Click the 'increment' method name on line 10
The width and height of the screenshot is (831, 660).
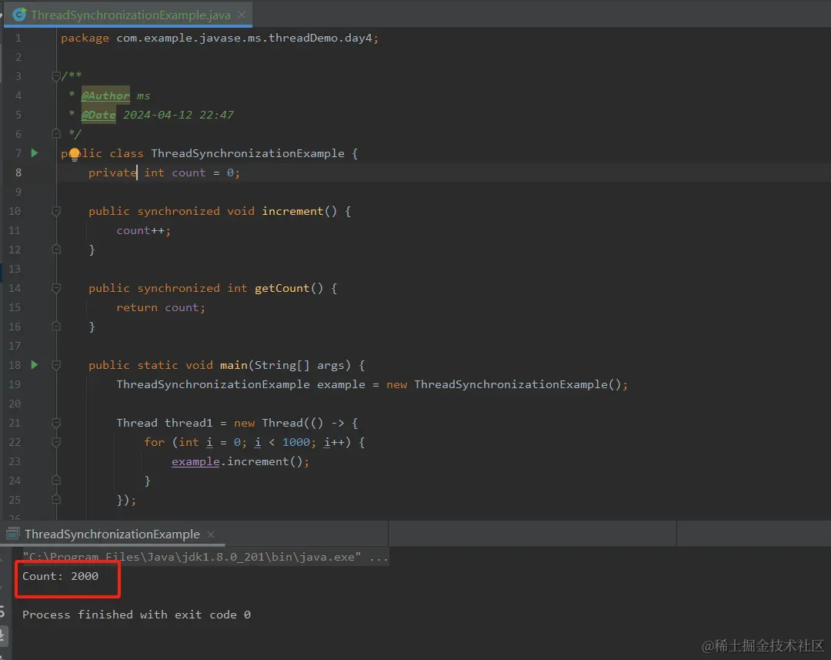point(292,211)
